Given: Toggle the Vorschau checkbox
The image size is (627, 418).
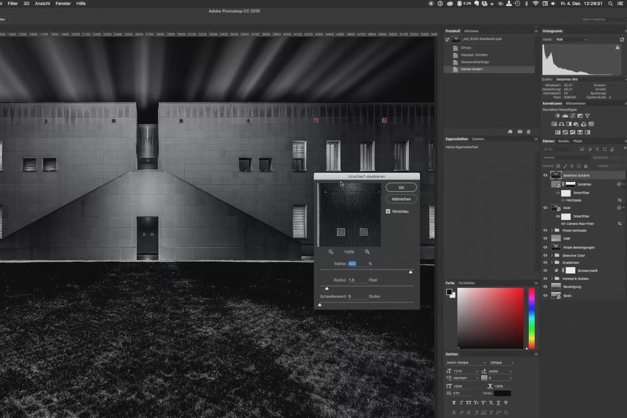Looking at the screenshot, I should (388, 211).
